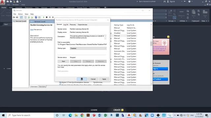Click the OK button in properties dialog

point(82,79)
